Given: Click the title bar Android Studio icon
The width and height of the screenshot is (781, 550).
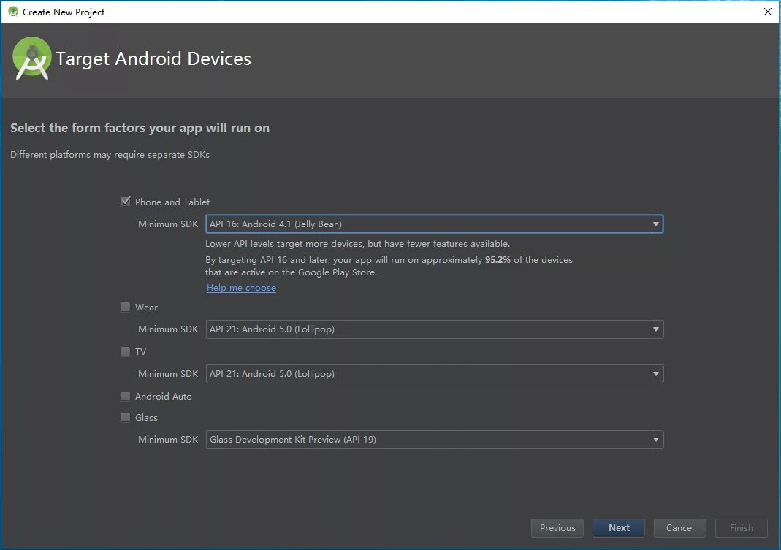Looking at the screenshot, I should click(x=13, y=12).
